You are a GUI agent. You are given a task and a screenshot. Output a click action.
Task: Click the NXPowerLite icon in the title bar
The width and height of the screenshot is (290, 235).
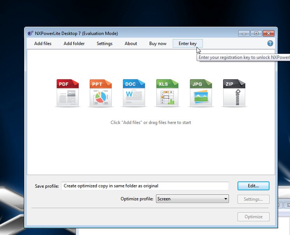tap(30, 33)
